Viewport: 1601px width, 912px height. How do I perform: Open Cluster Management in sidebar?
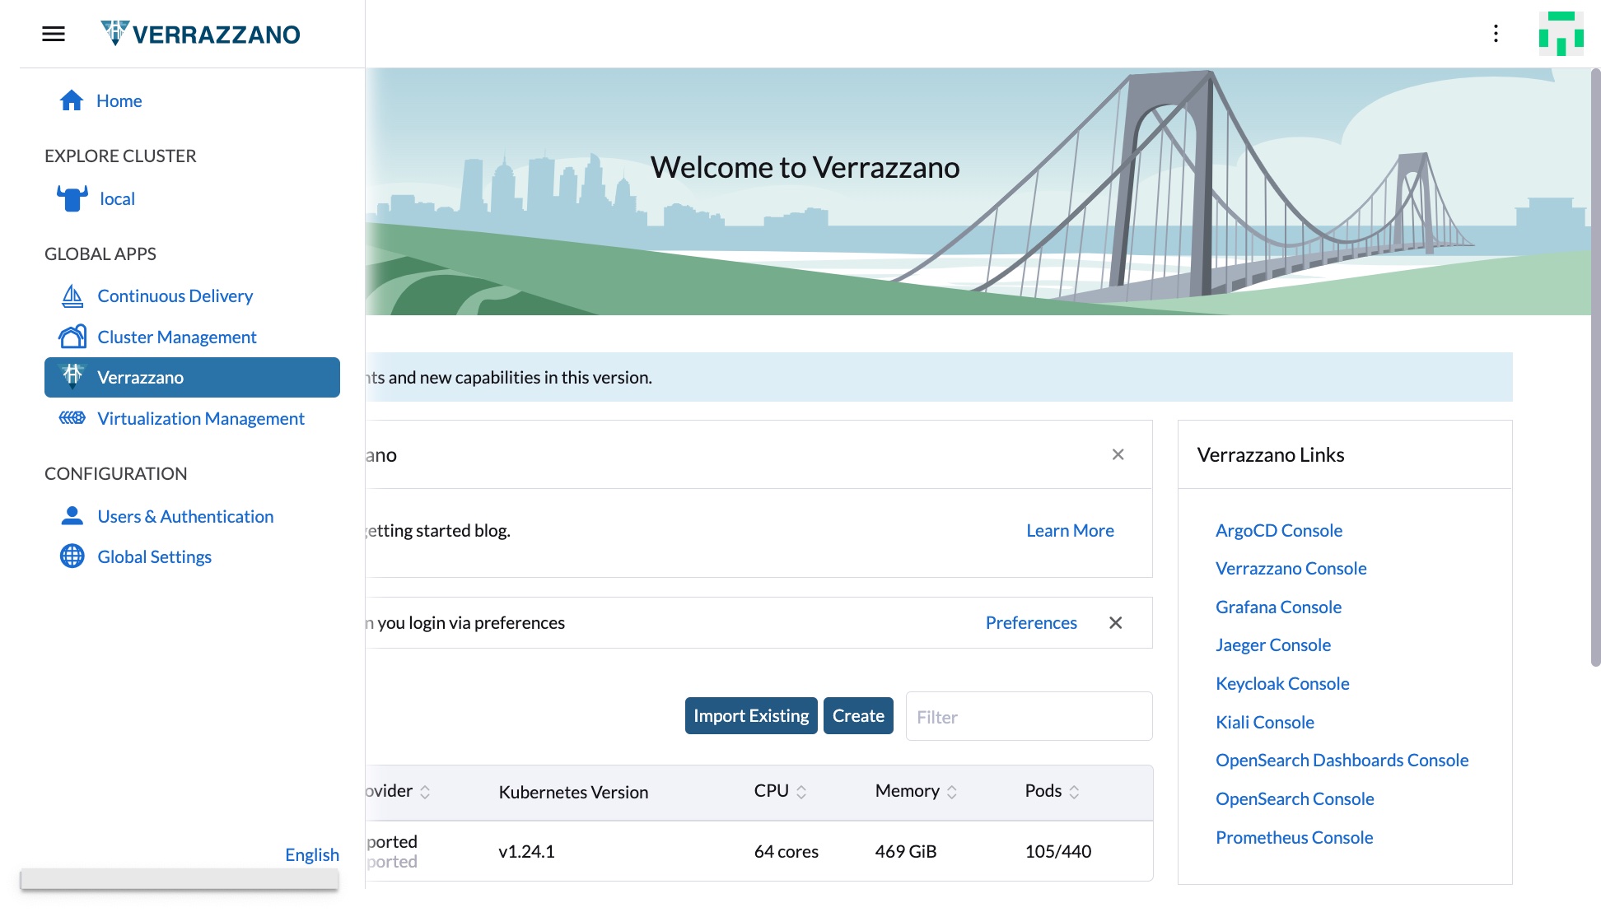[72, 336]
